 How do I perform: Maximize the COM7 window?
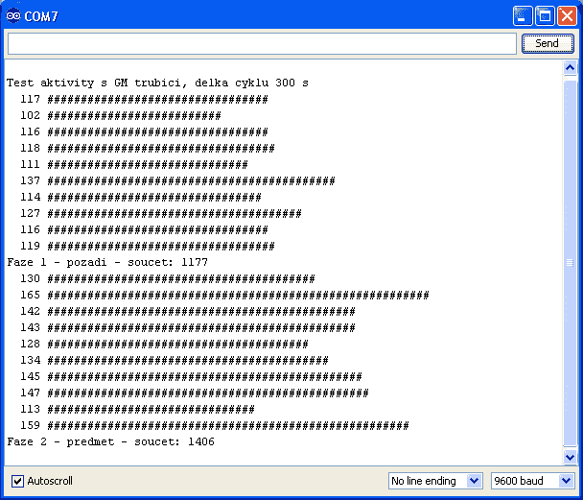click(x=545, y=16)
